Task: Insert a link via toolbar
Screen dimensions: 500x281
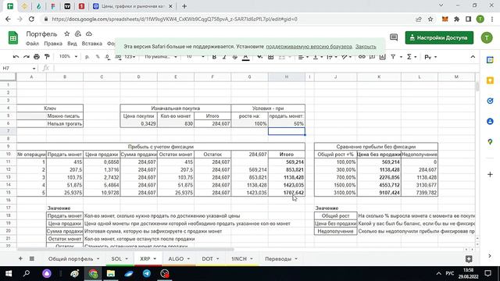Action: pos(362,57)
